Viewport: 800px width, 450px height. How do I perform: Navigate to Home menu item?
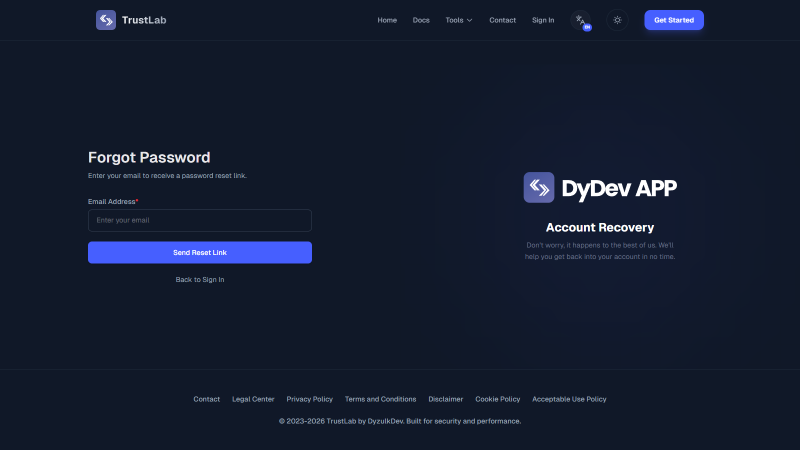(x=387, y=20)
